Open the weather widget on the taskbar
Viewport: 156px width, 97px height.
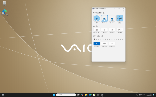point(3,95)
